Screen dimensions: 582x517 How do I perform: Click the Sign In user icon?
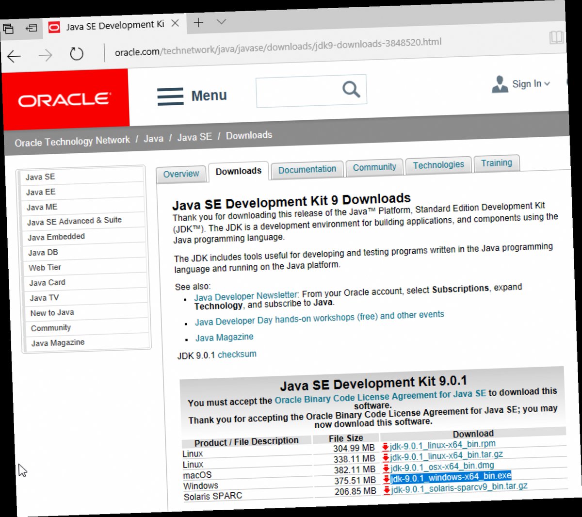(500, 84)
